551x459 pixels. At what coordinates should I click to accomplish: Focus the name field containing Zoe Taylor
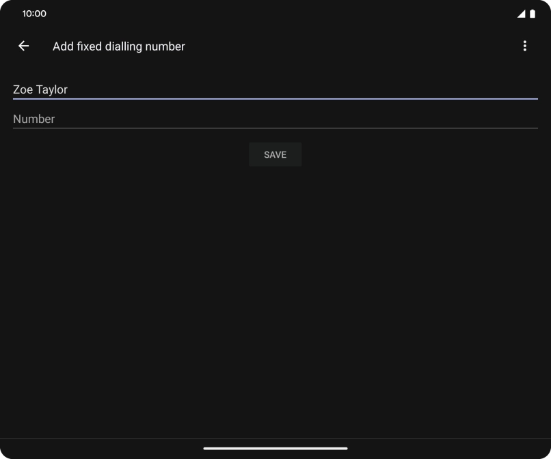[x=275, y=89]
